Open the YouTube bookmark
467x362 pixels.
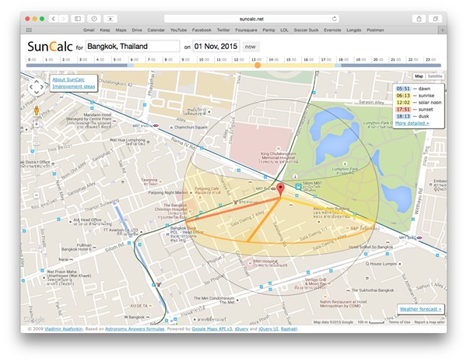(x=178, y=30)
